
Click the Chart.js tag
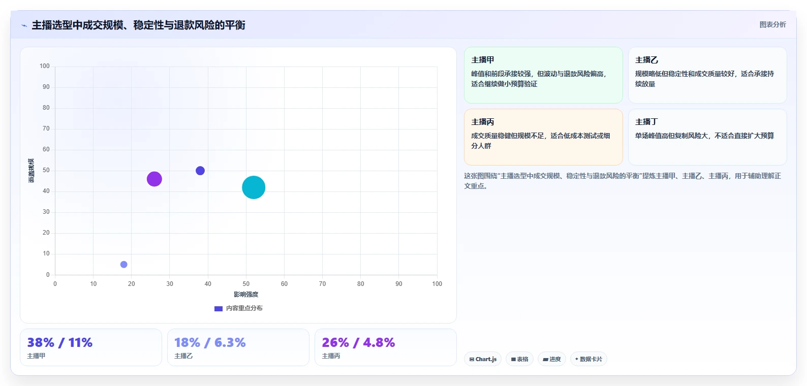(x=483, y=359)
